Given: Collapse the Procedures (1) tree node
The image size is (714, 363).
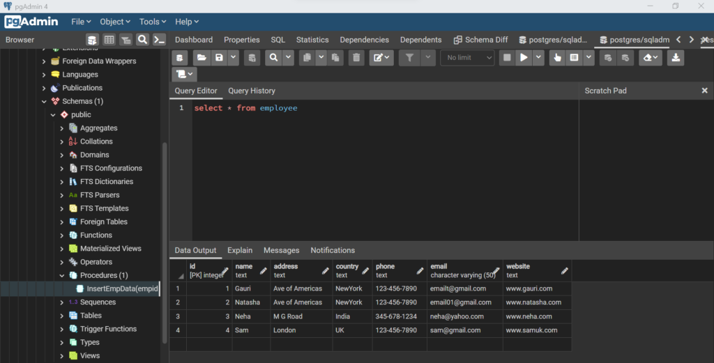Looking at the screenshot, I should [63, 275].
